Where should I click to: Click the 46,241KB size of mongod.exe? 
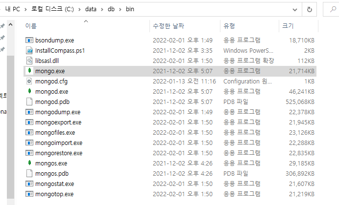302,92
